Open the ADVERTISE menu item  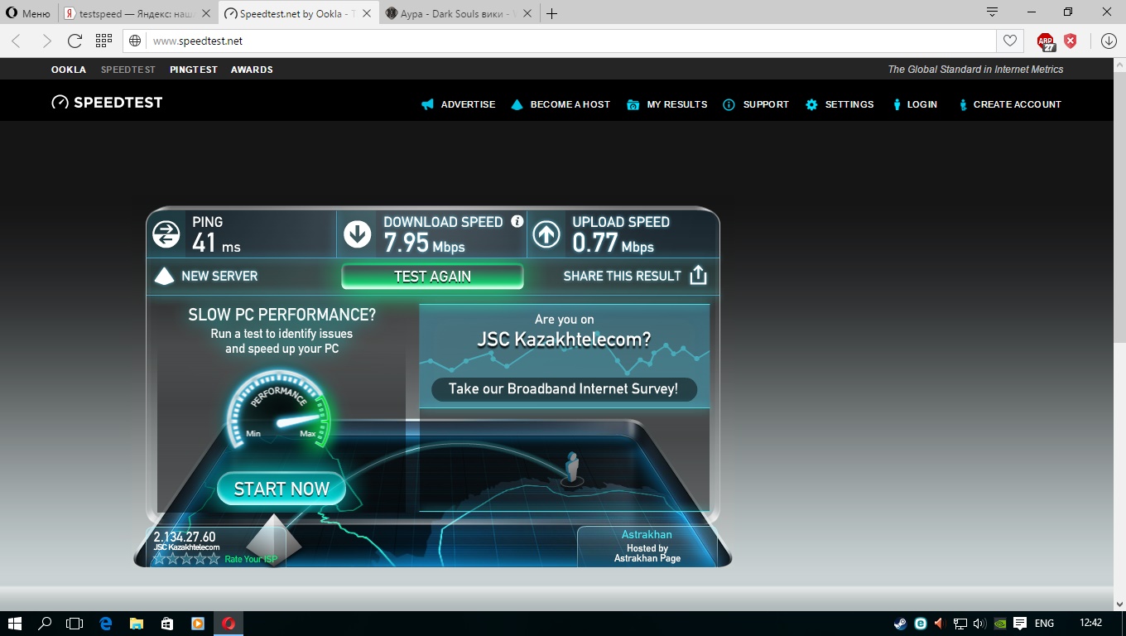point(458,104)
